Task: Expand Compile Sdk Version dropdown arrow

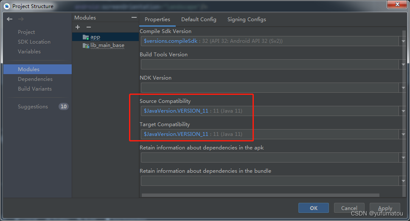Action: point(403,41)
